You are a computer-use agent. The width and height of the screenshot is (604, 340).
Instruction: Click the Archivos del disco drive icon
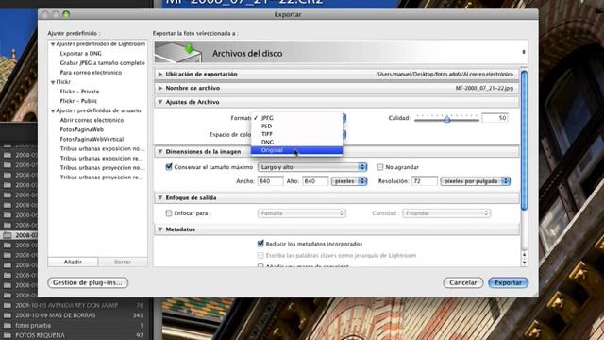(178, 53)
